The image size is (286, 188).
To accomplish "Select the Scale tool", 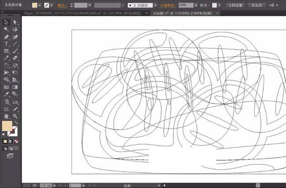I will pyautogui.click(x=15, y=65).
